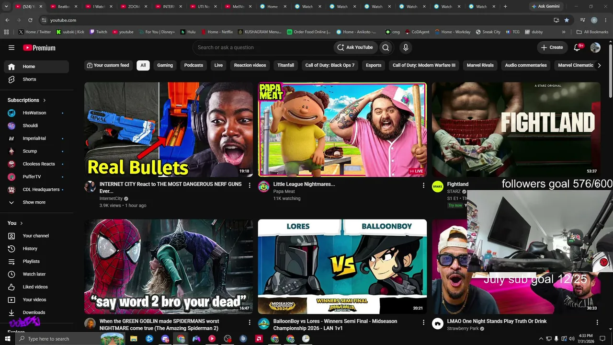613x345 pixels.
Task: Select the Podcasts chip
Action: pyautogui.click(x=194, y=65)
